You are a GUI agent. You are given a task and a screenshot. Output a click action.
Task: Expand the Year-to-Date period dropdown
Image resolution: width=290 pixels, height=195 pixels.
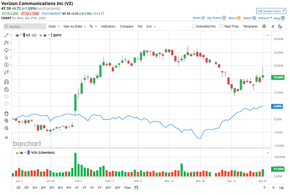75,27
